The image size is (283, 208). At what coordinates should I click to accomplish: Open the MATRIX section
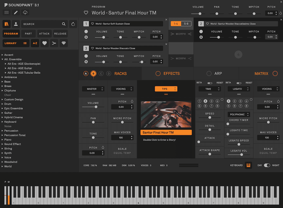click(261, 74)
